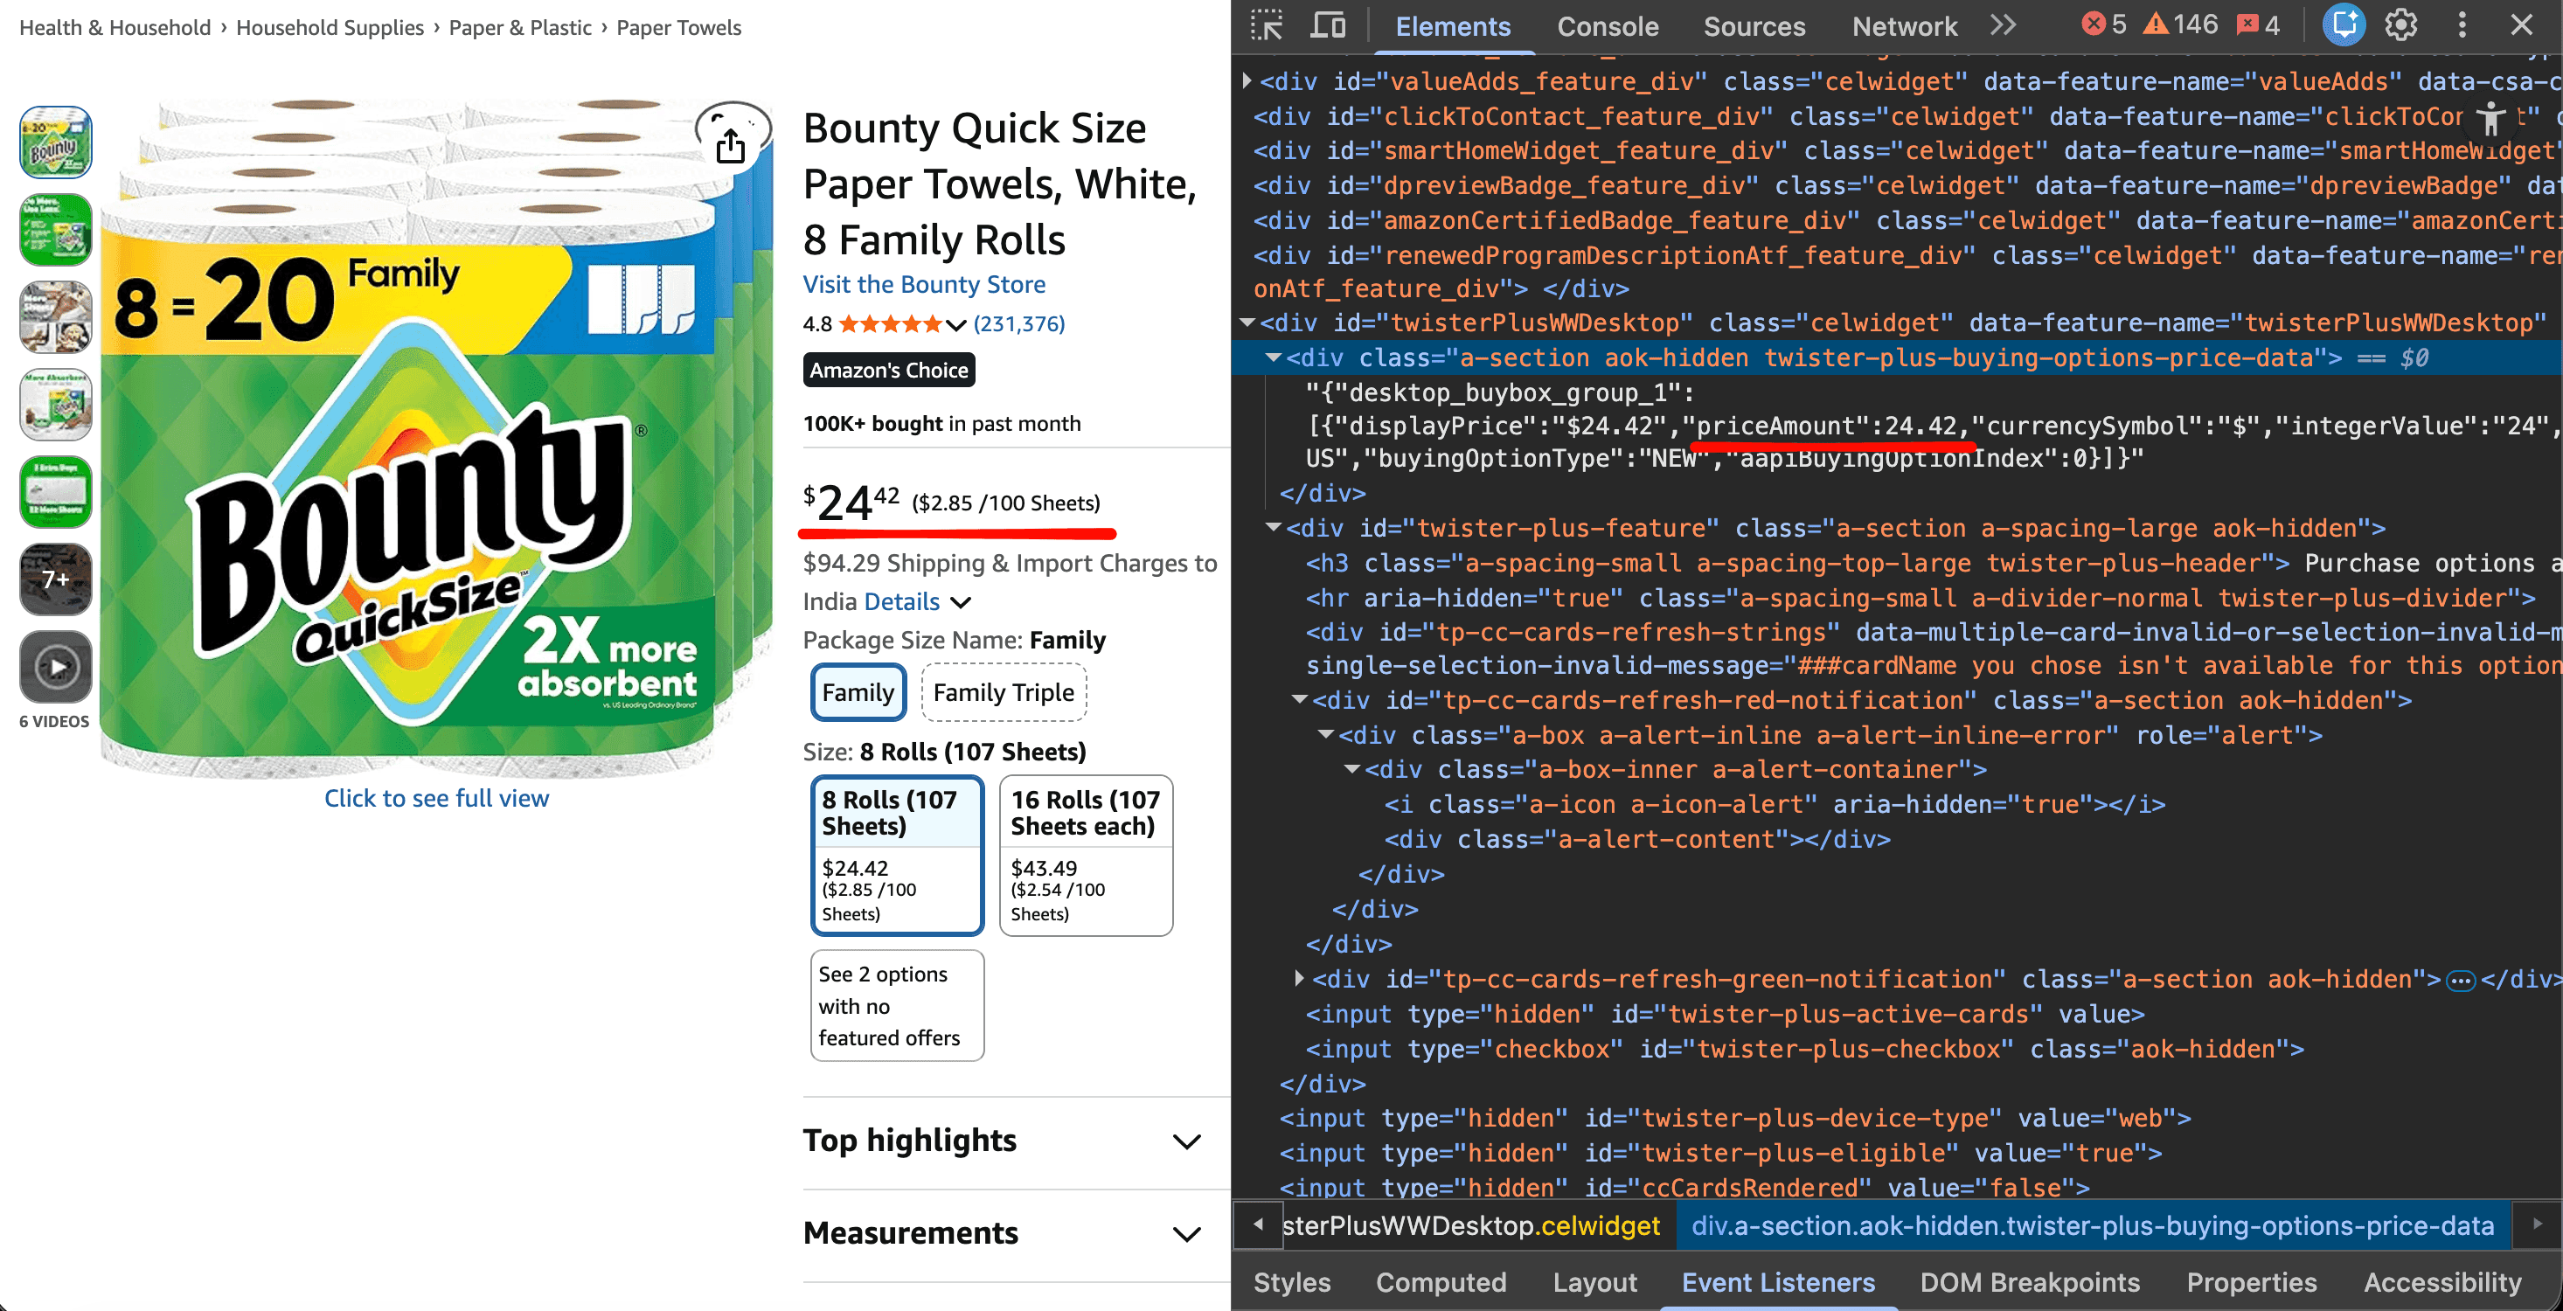Select the fourth product thumbnail

[x=56, y=405]
